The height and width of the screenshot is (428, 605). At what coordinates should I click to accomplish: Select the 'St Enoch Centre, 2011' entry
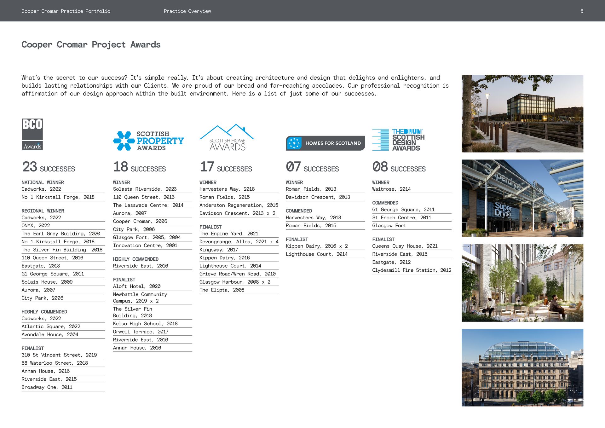click(x=402, y=218)
